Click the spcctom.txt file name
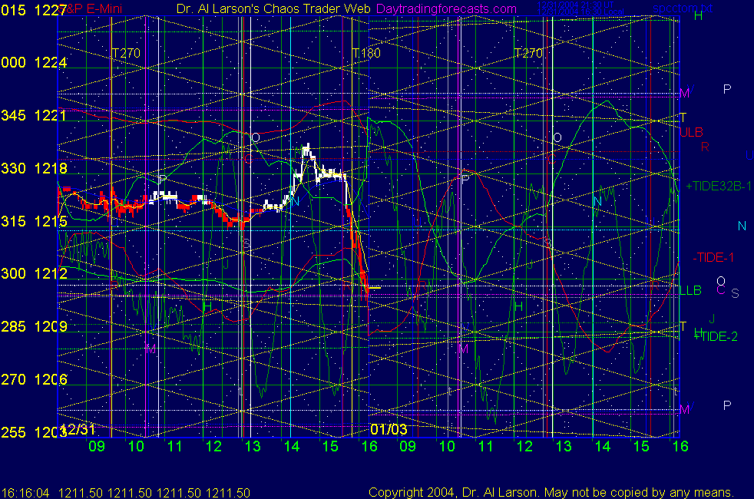 coord(683,8)
